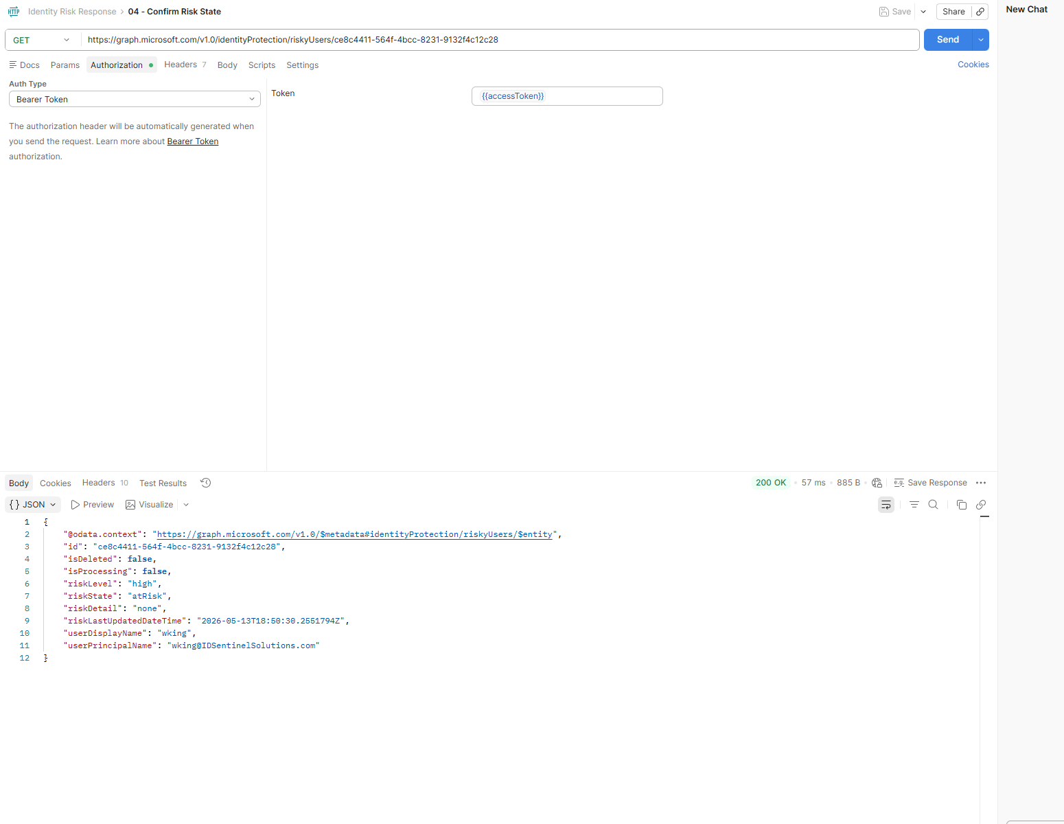Click Save Response
Viewport: 1064px width, 824px height.
coord(930,483)
